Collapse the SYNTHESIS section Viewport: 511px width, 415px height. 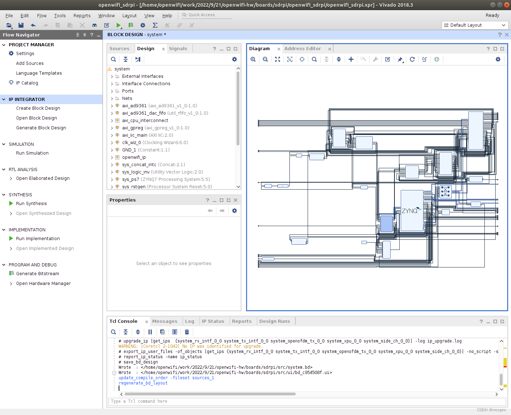[4, 195]
